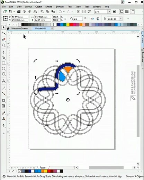Viewport: 144px width, 180px height.
Task: Click No Color swatch in top palette
Action: click(x=20, y=25)
